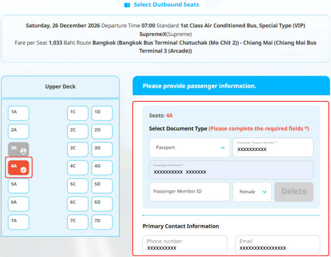Open the Female gender dropdown

coord(252,192)
